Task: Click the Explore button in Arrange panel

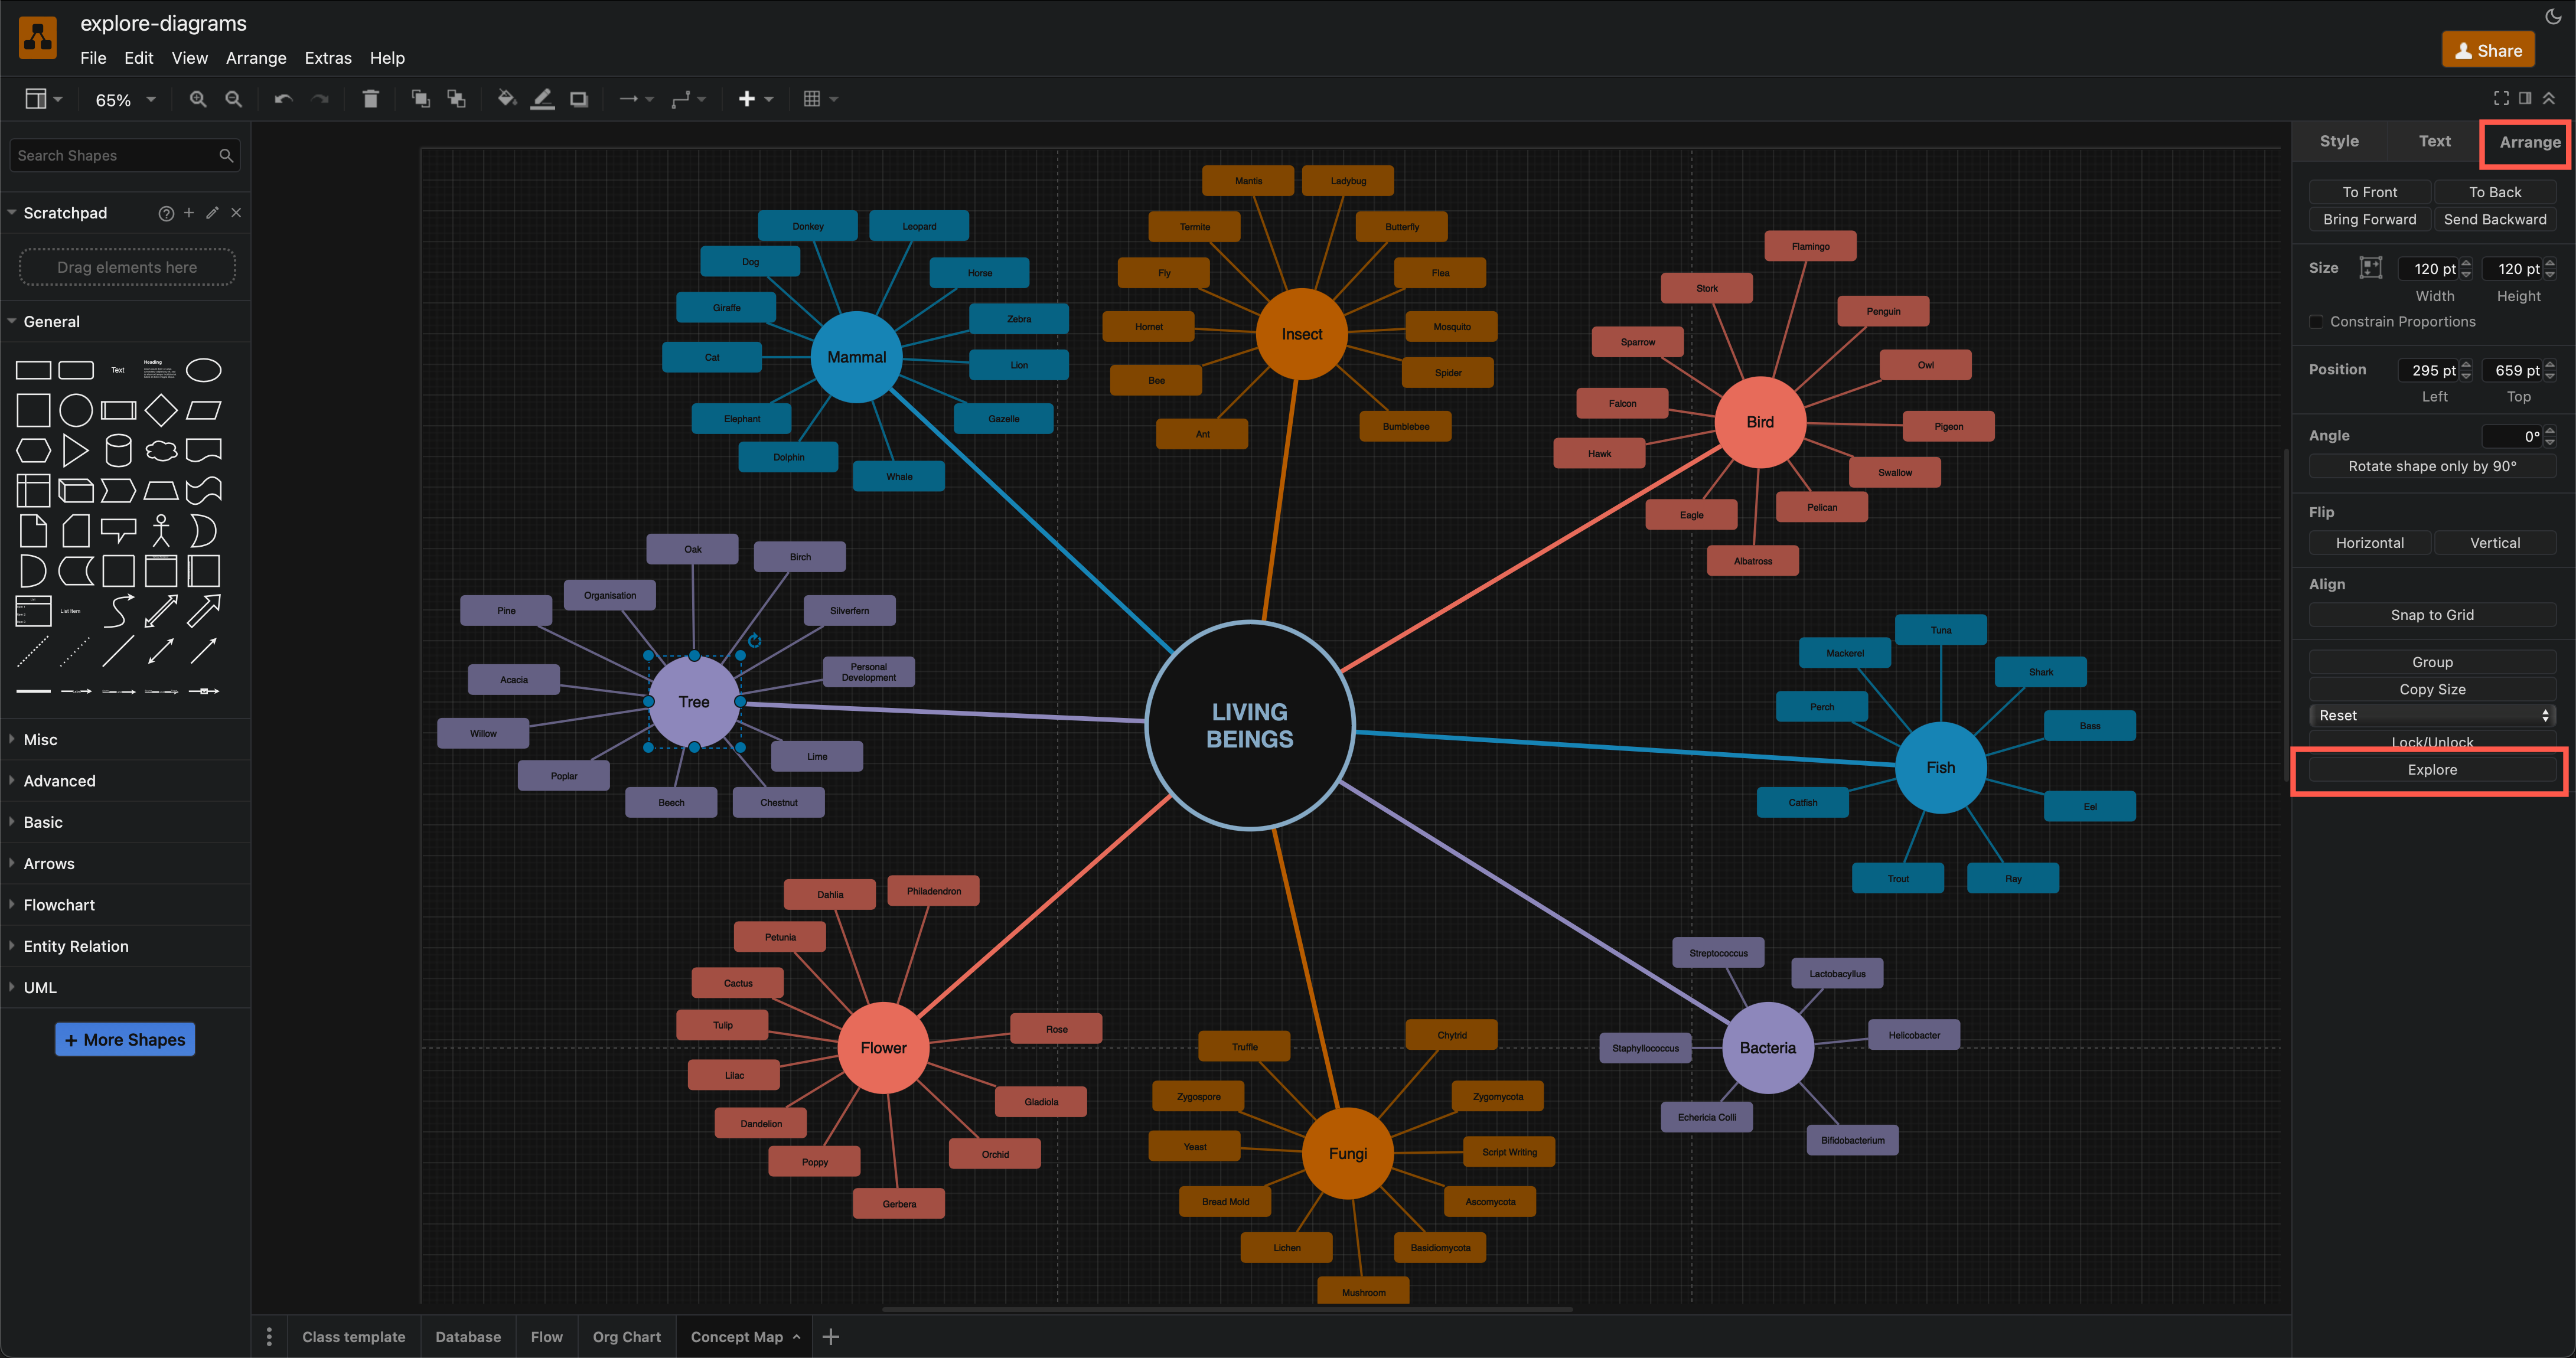Action: (x=2431, y=769)
